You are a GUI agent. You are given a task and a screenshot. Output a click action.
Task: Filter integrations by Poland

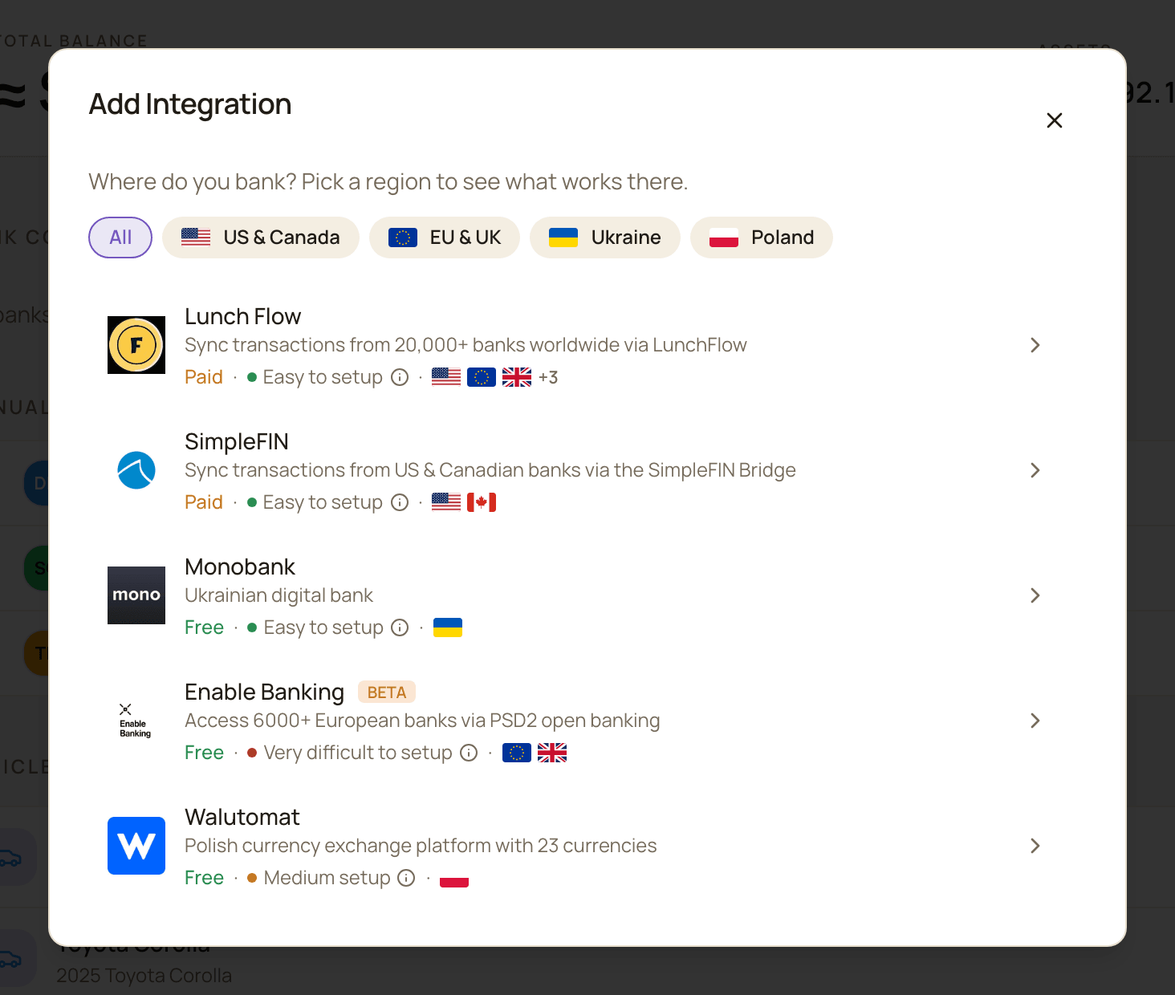click(x=762, y=238)
